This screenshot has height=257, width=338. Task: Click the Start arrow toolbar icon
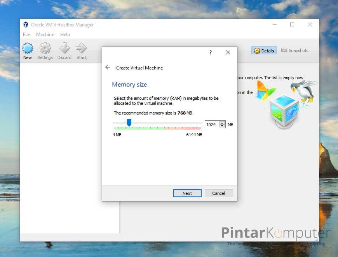coord(81,48)
